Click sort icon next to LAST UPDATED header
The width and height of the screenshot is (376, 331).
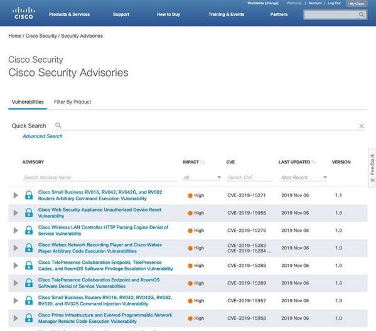coord(314,162)
